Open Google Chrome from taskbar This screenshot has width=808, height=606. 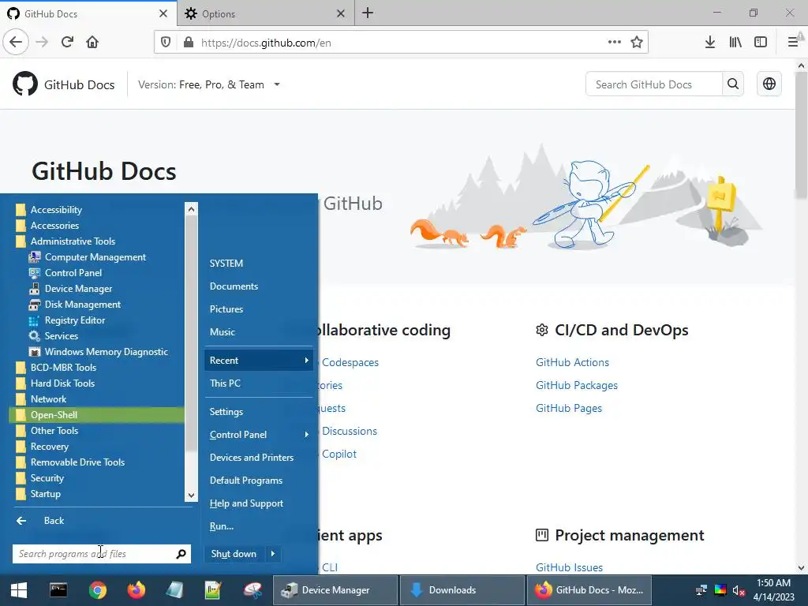click(97, 590)
